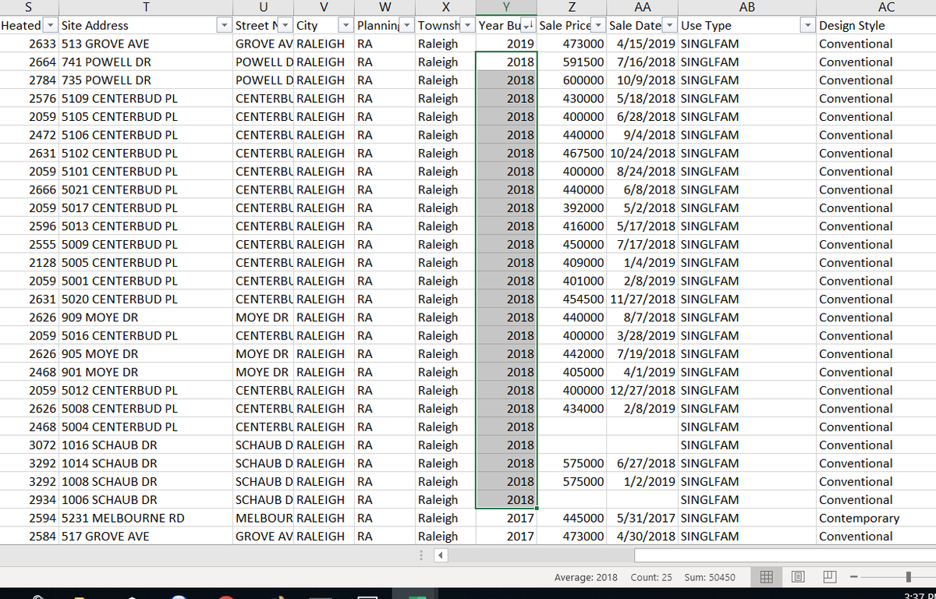Click heated area 3072 cell

click(x=29, y=445)
